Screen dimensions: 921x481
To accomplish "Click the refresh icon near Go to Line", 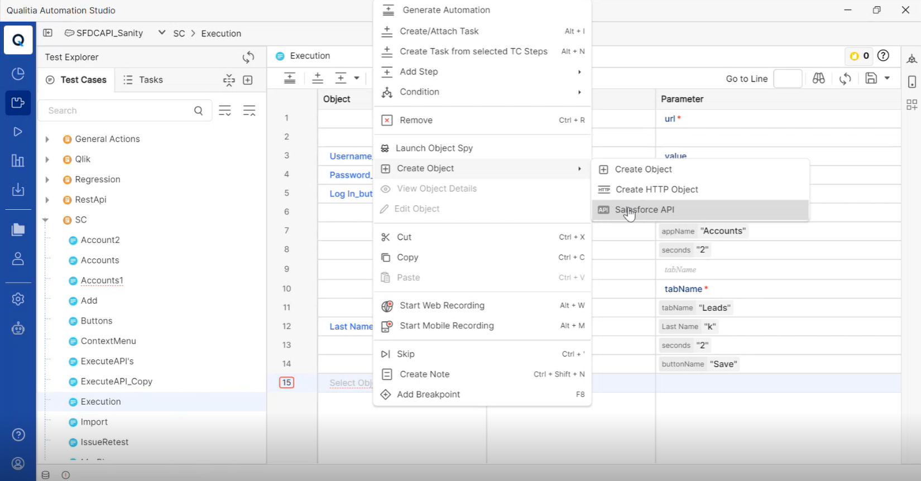I will (x=845, y=79).
